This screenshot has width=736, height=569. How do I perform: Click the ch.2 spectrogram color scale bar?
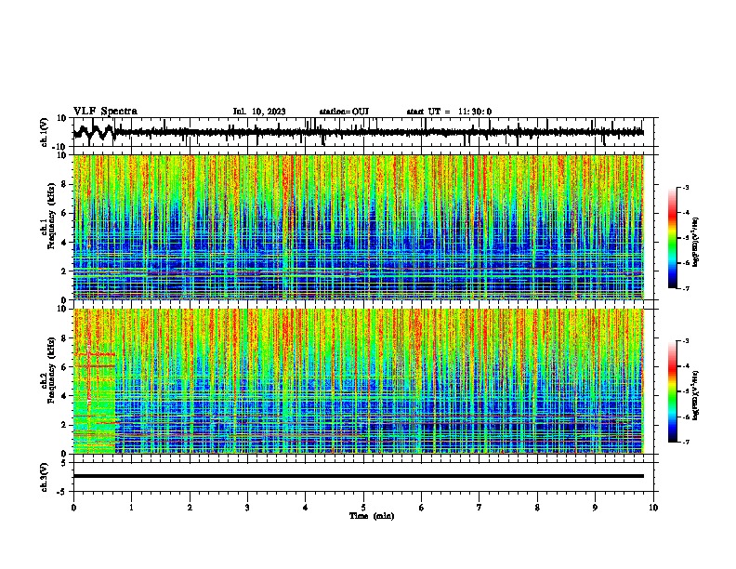(x=672, y=391)
